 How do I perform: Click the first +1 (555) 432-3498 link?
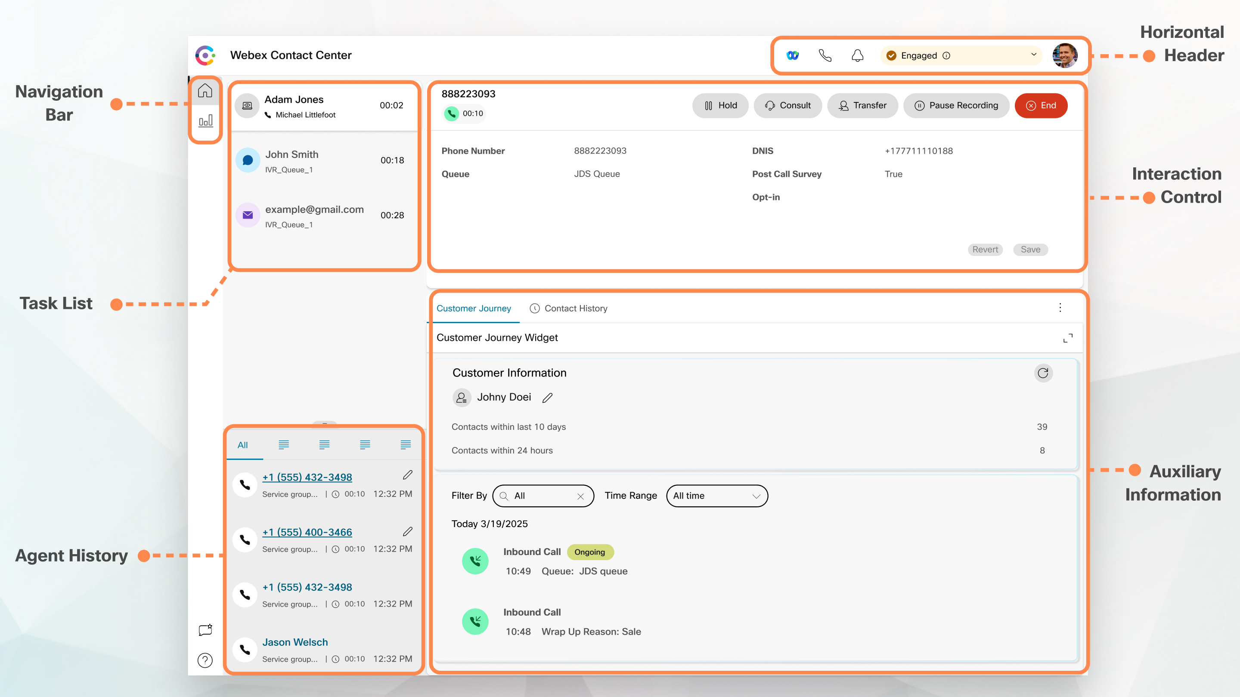click(307, 477)
